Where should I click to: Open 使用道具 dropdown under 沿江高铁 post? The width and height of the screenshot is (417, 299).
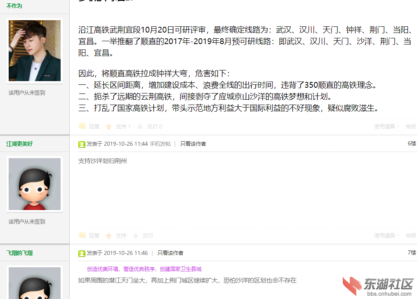pos(386,127)
